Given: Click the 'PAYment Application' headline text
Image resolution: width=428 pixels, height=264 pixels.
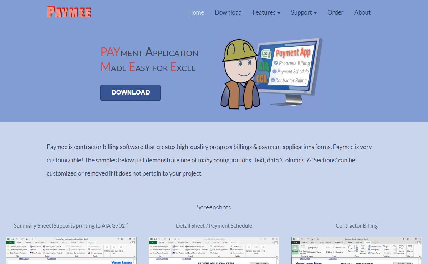Looking at the screenshot, I should pyautogui.click(x=149, y=52).
